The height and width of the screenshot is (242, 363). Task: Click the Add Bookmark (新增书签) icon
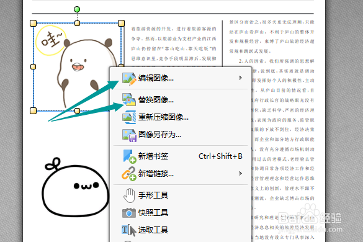point(129,156)
